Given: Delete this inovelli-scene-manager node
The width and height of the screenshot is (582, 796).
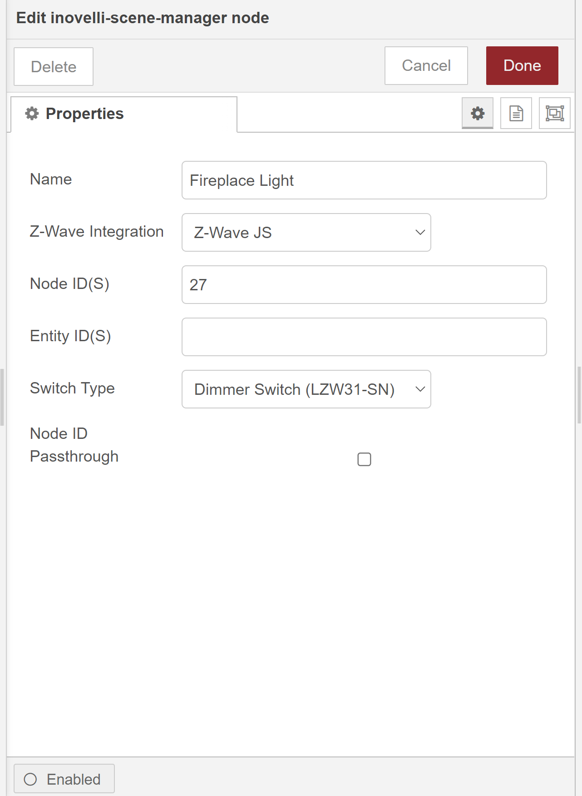Looking at the screenshot, I should pyautogui.click(x=54, y=67).
